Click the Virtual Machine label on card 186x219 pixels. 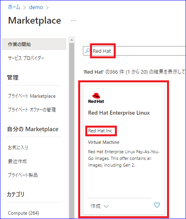(x=103, y=142)
